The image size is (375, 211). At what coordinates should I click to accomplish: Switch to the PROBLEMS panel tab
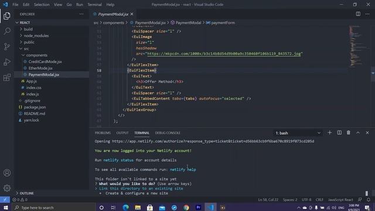click(103, 133)
